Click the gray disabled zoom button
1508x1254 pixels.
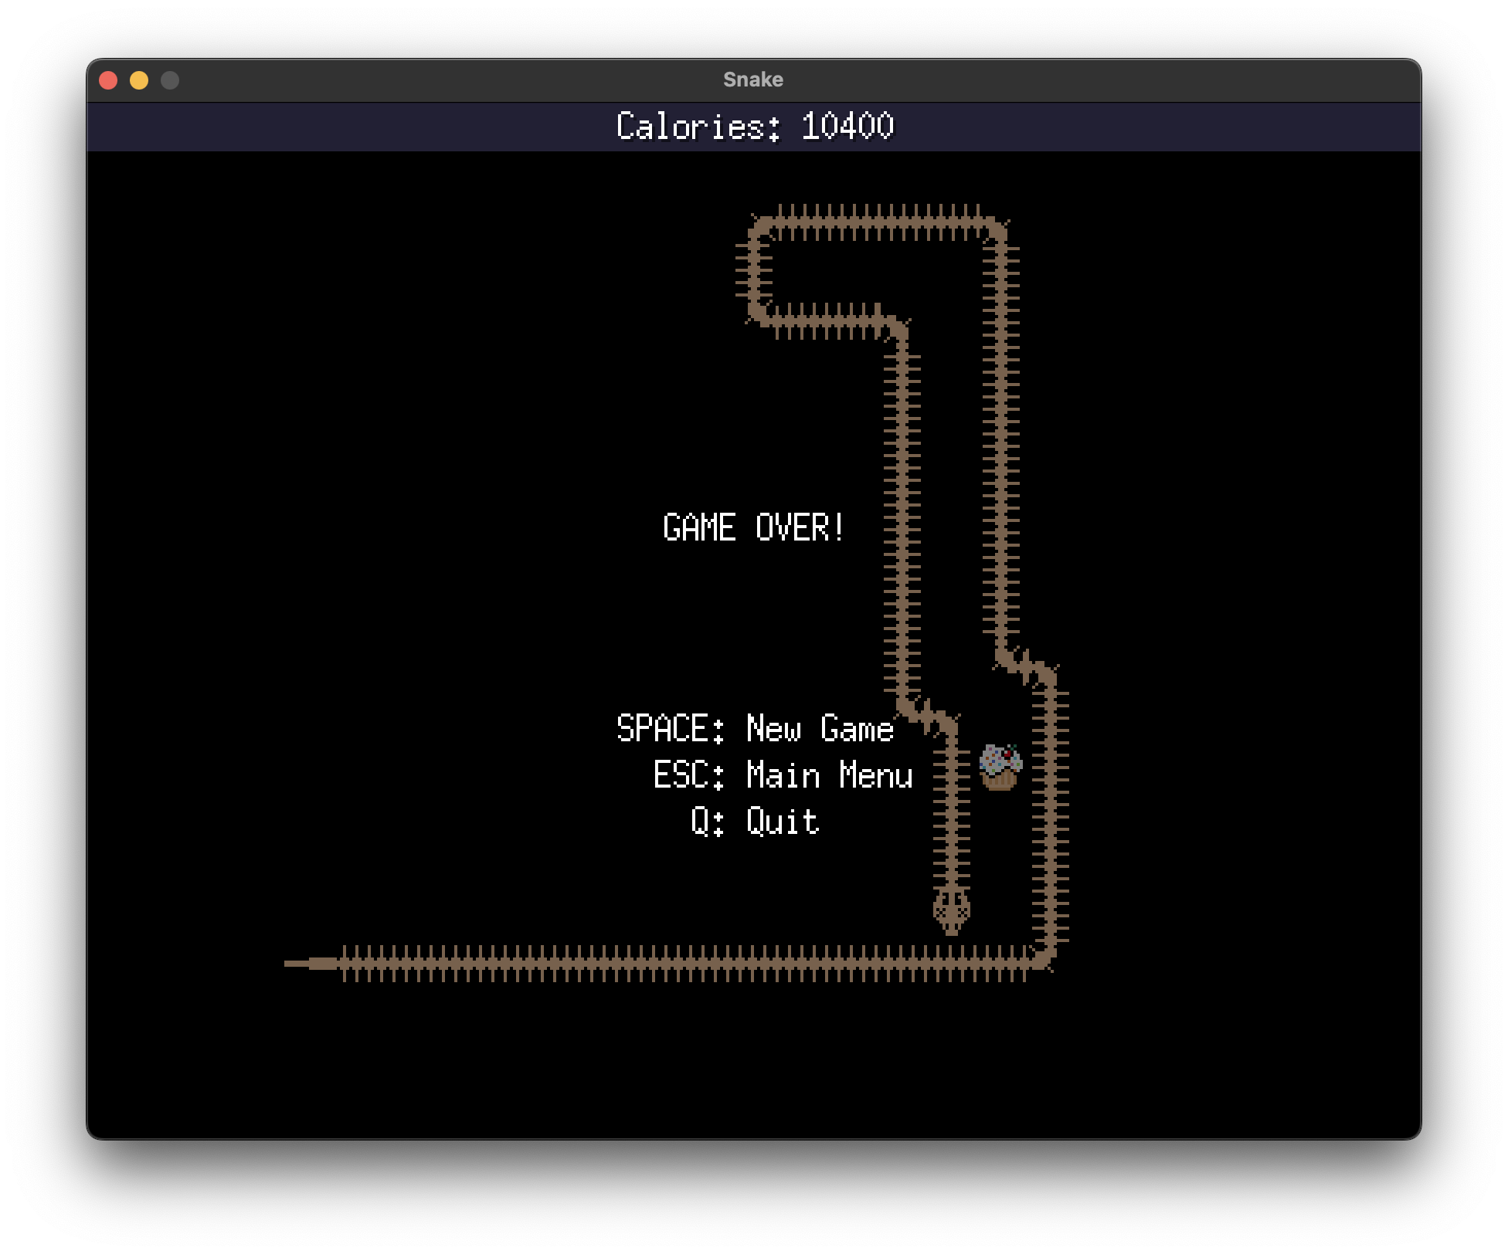(170, 80)
